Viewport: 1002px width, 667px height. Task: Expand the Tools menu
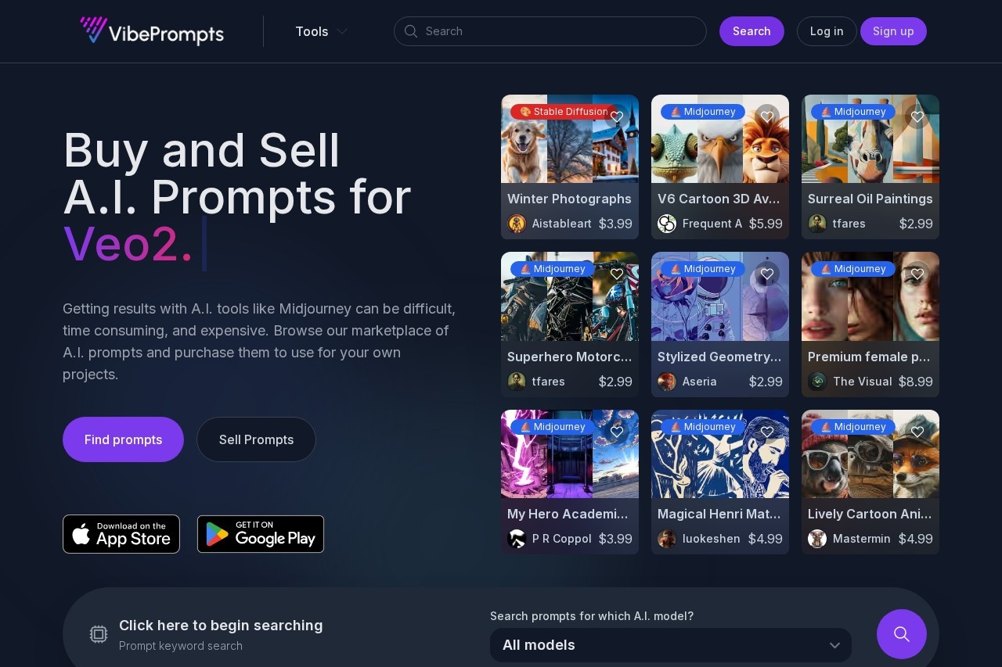tap(321, 31)
